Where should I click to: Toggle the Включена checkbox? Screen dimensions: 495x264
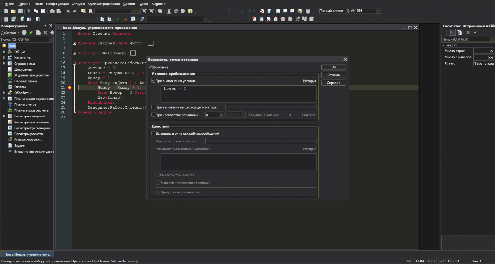(x=151, y=67)
